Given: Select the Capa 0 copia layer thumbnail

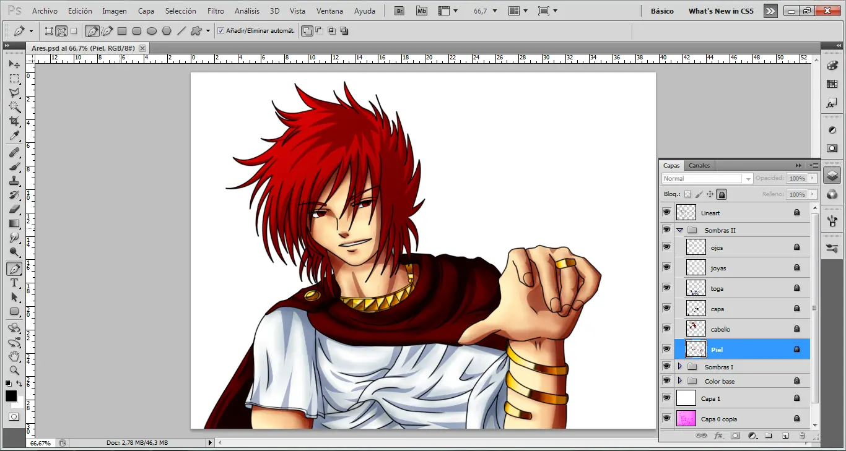Looking at the screenshot, I should (686, 418).
